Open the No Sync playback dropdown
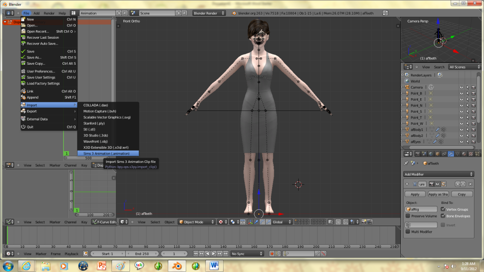 (x=247, y=254)
